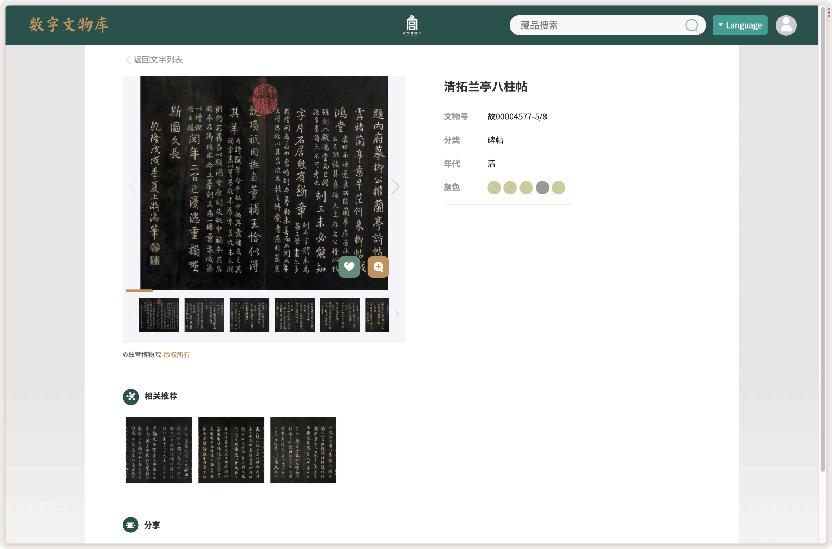Click the gray color swatch

[x=542, y=188]
